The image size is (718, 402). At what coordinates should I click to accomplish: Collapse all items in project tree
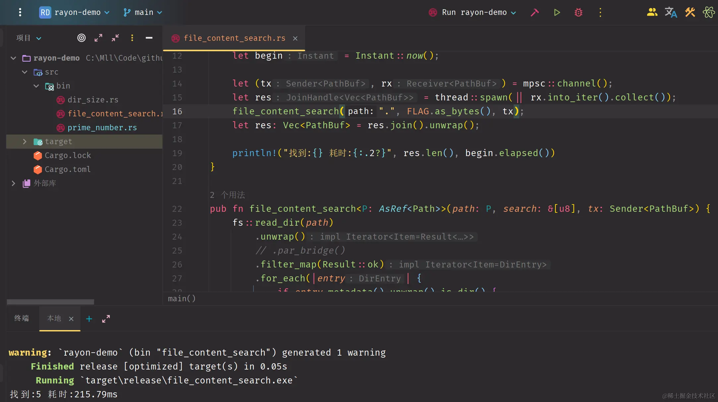(x=115, y=38)
